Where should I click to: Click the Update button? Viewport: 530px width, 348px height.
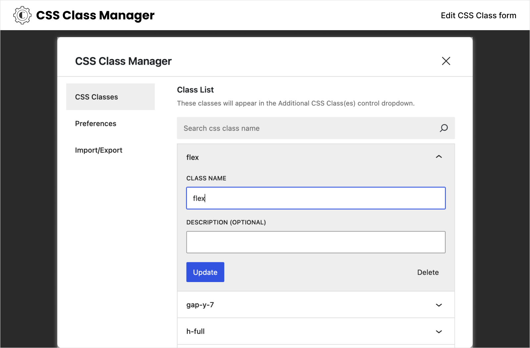click(x=205, y=272)
